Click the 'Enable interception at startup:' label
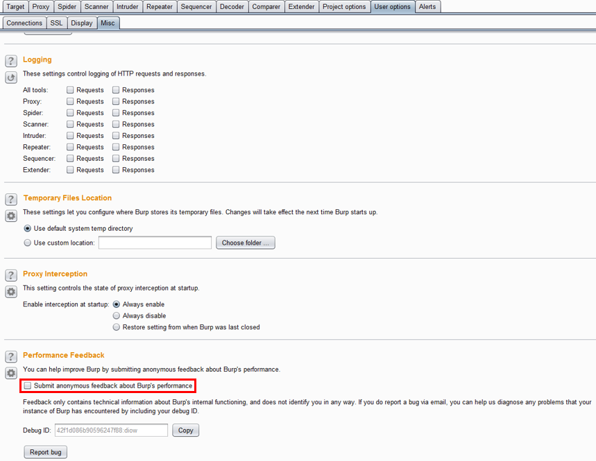 click(66, 304)
